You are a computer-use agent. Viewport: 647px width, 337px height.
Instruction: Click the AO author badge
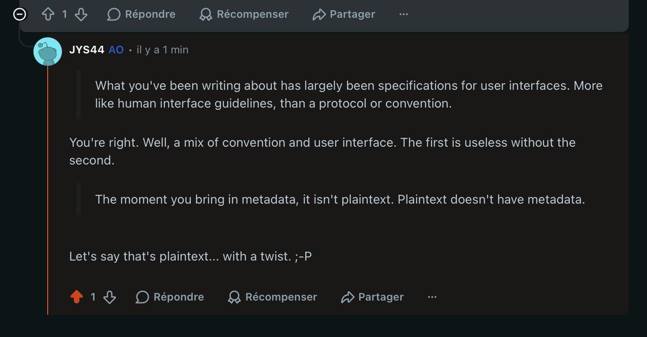[x=116, y=50]
